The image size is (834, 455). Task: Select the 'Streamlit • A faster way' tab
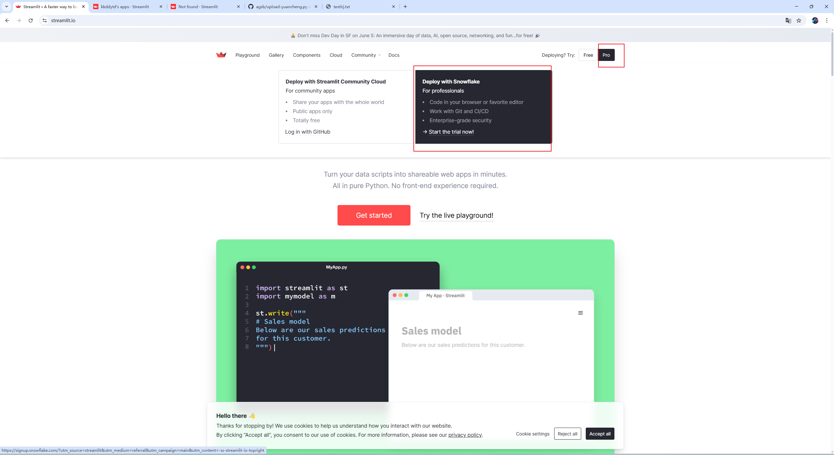pos(50,7)
